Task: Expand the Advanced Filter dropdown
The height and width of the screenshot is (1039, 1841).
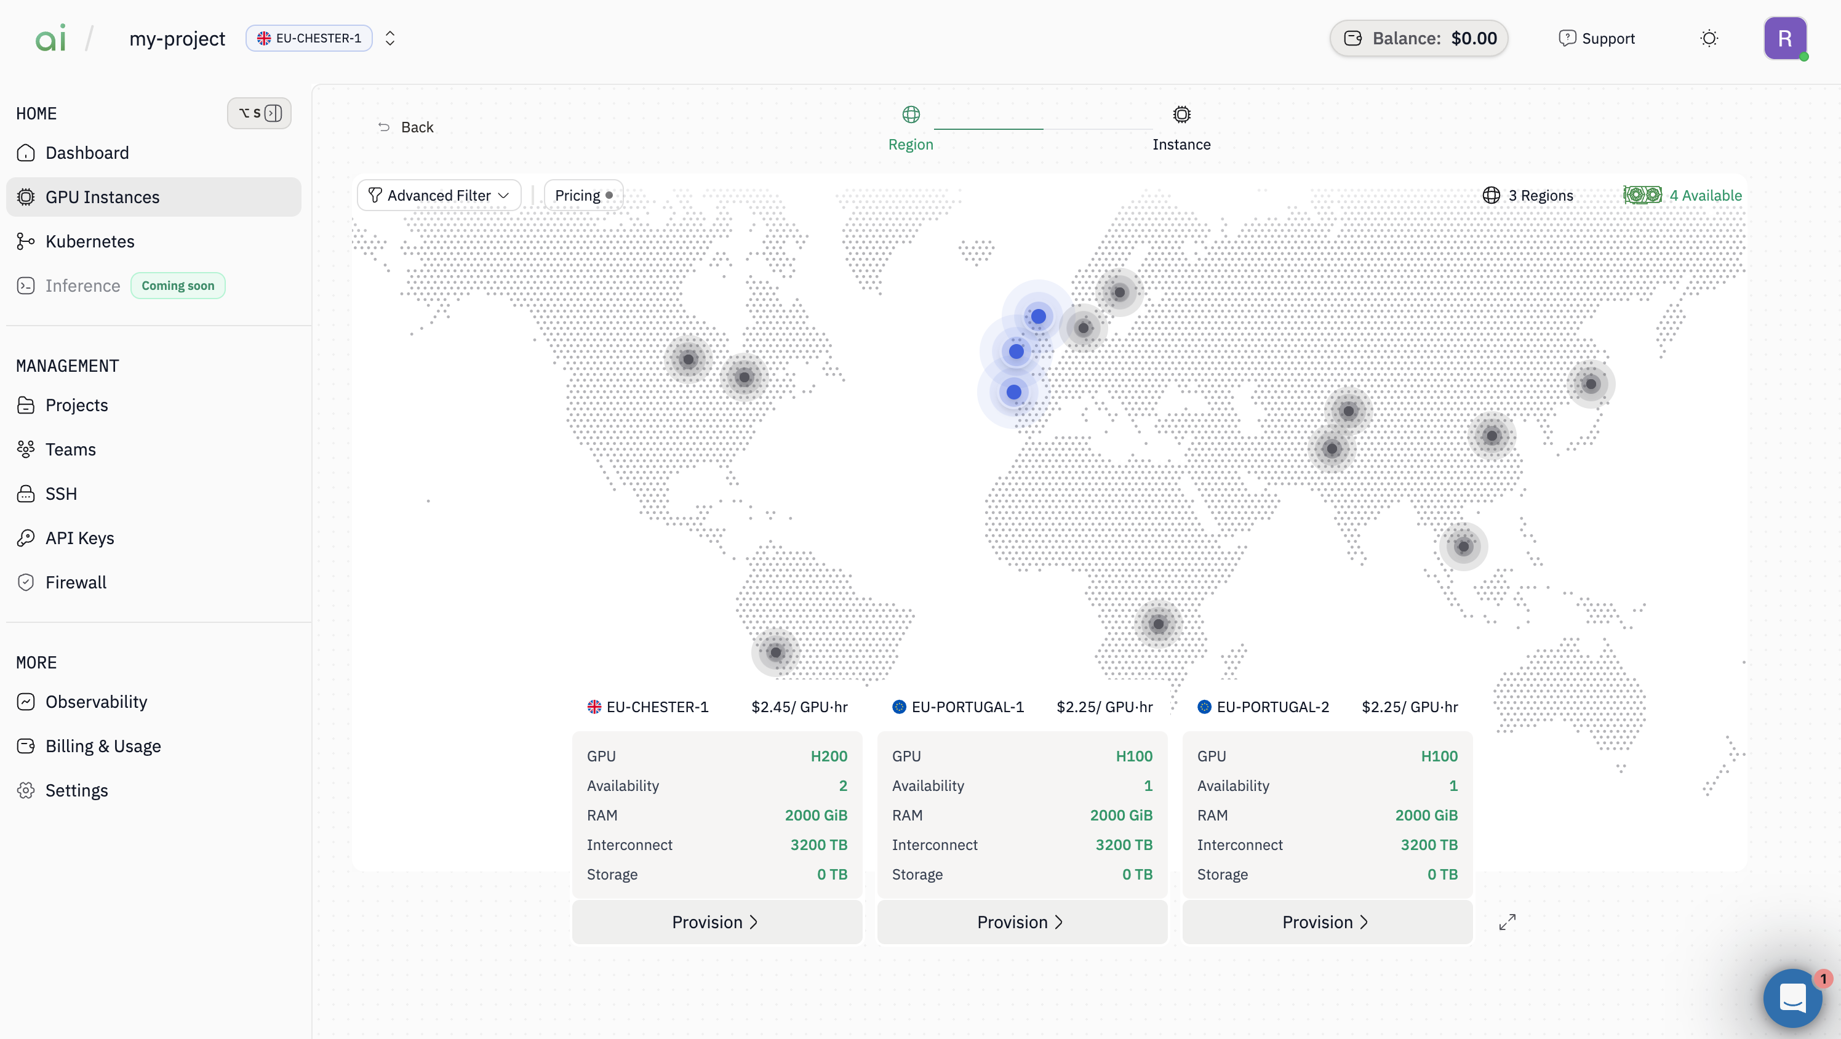Action: coord(438,195)
